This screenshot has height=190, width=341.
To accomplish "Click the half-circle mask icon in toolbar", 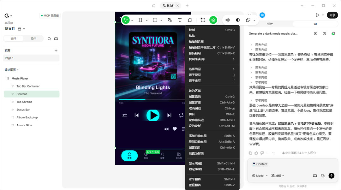I will coord(238,20).
